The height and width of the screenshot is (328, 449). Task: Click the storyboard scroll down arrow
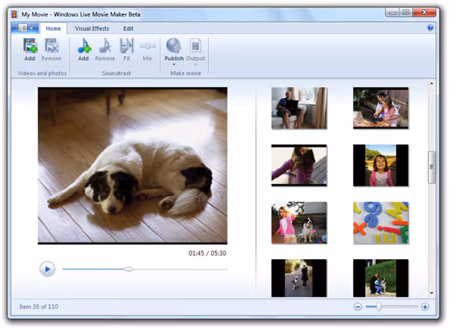pyautogui.click(x=432, y=293)
